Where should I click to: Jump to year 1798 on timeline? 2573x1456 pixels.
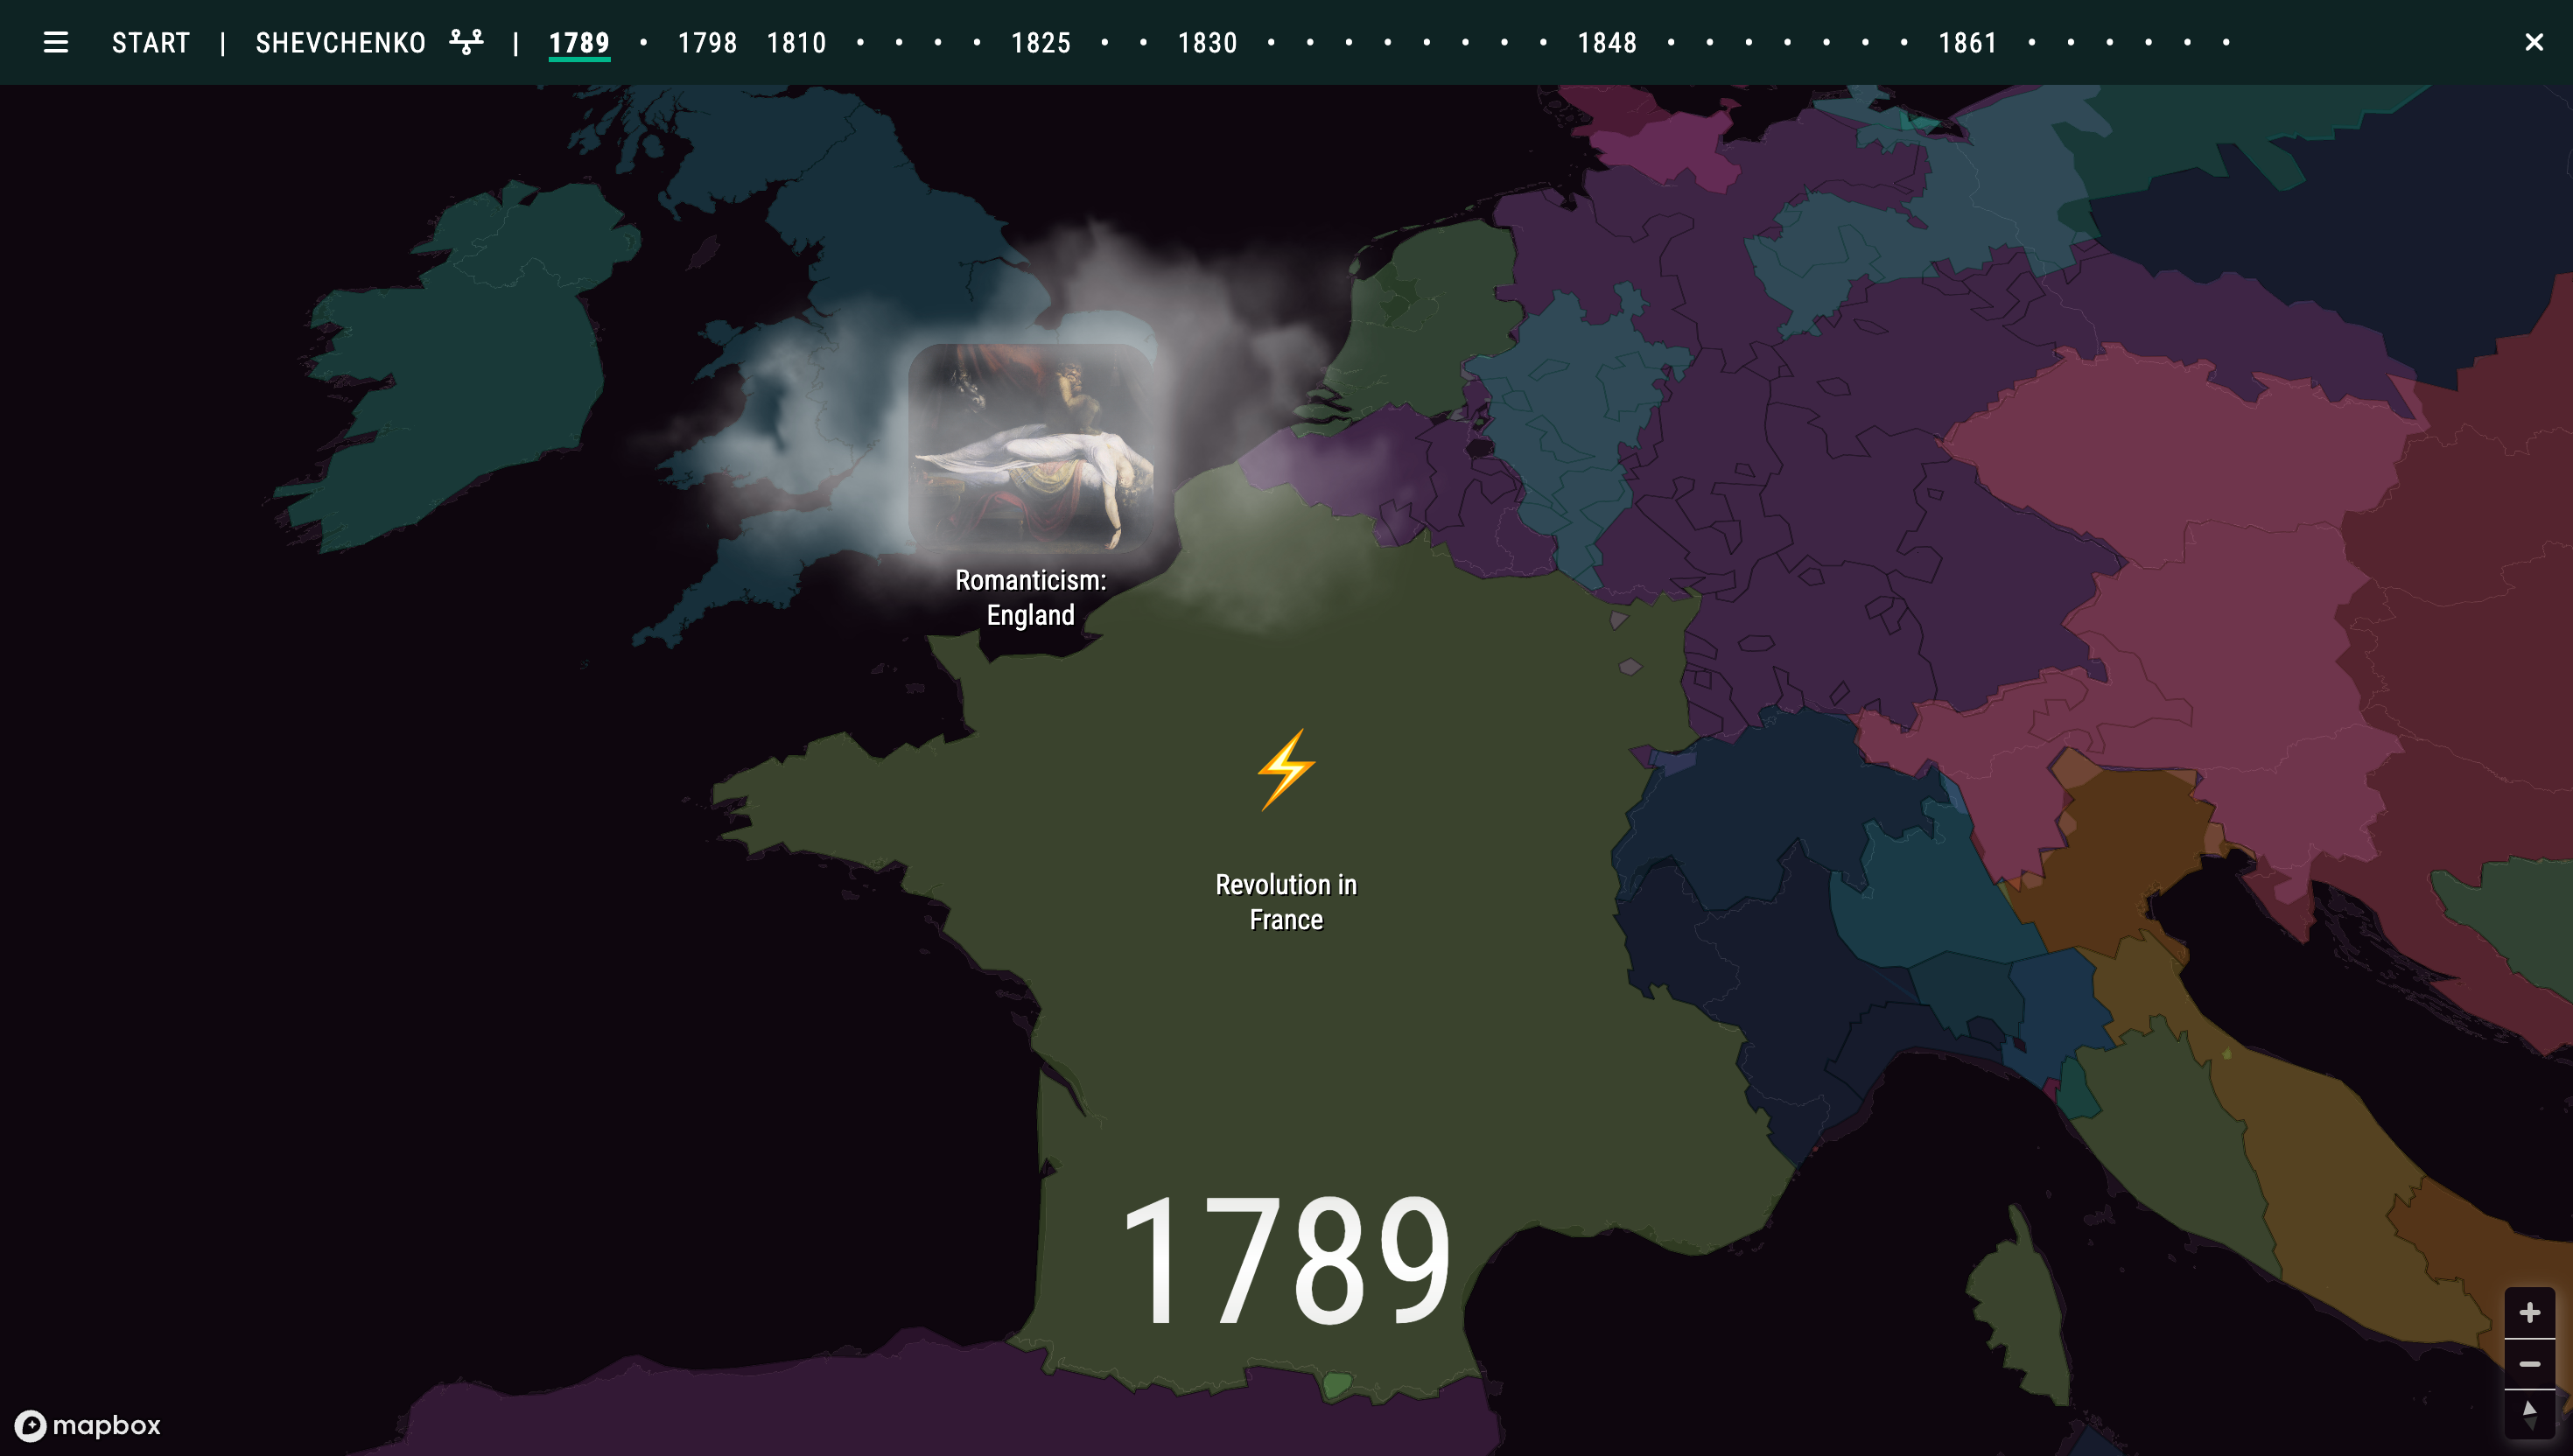[707, 43]
